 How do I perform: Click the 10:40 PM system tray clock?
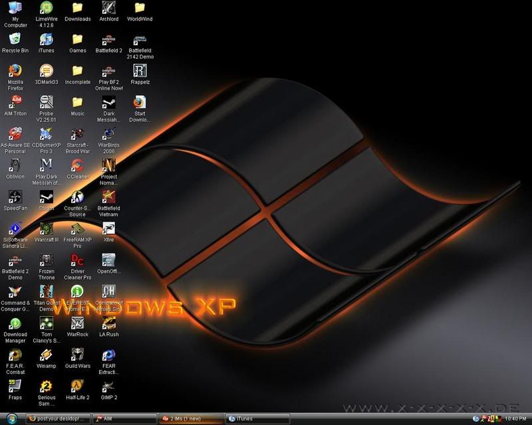pos(516,419)
